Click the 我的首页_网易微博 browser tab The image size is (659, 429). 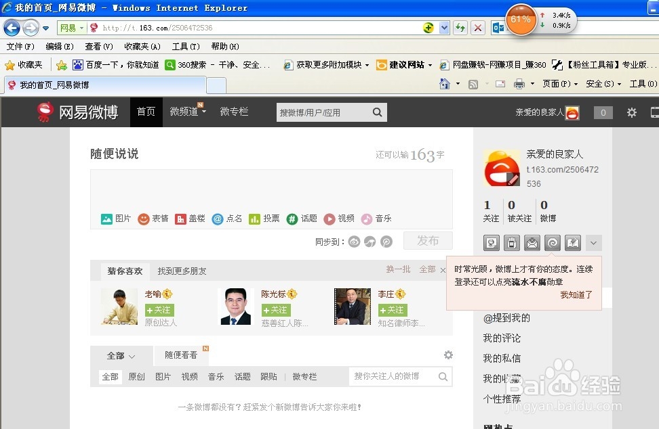[x=105, y=85]
